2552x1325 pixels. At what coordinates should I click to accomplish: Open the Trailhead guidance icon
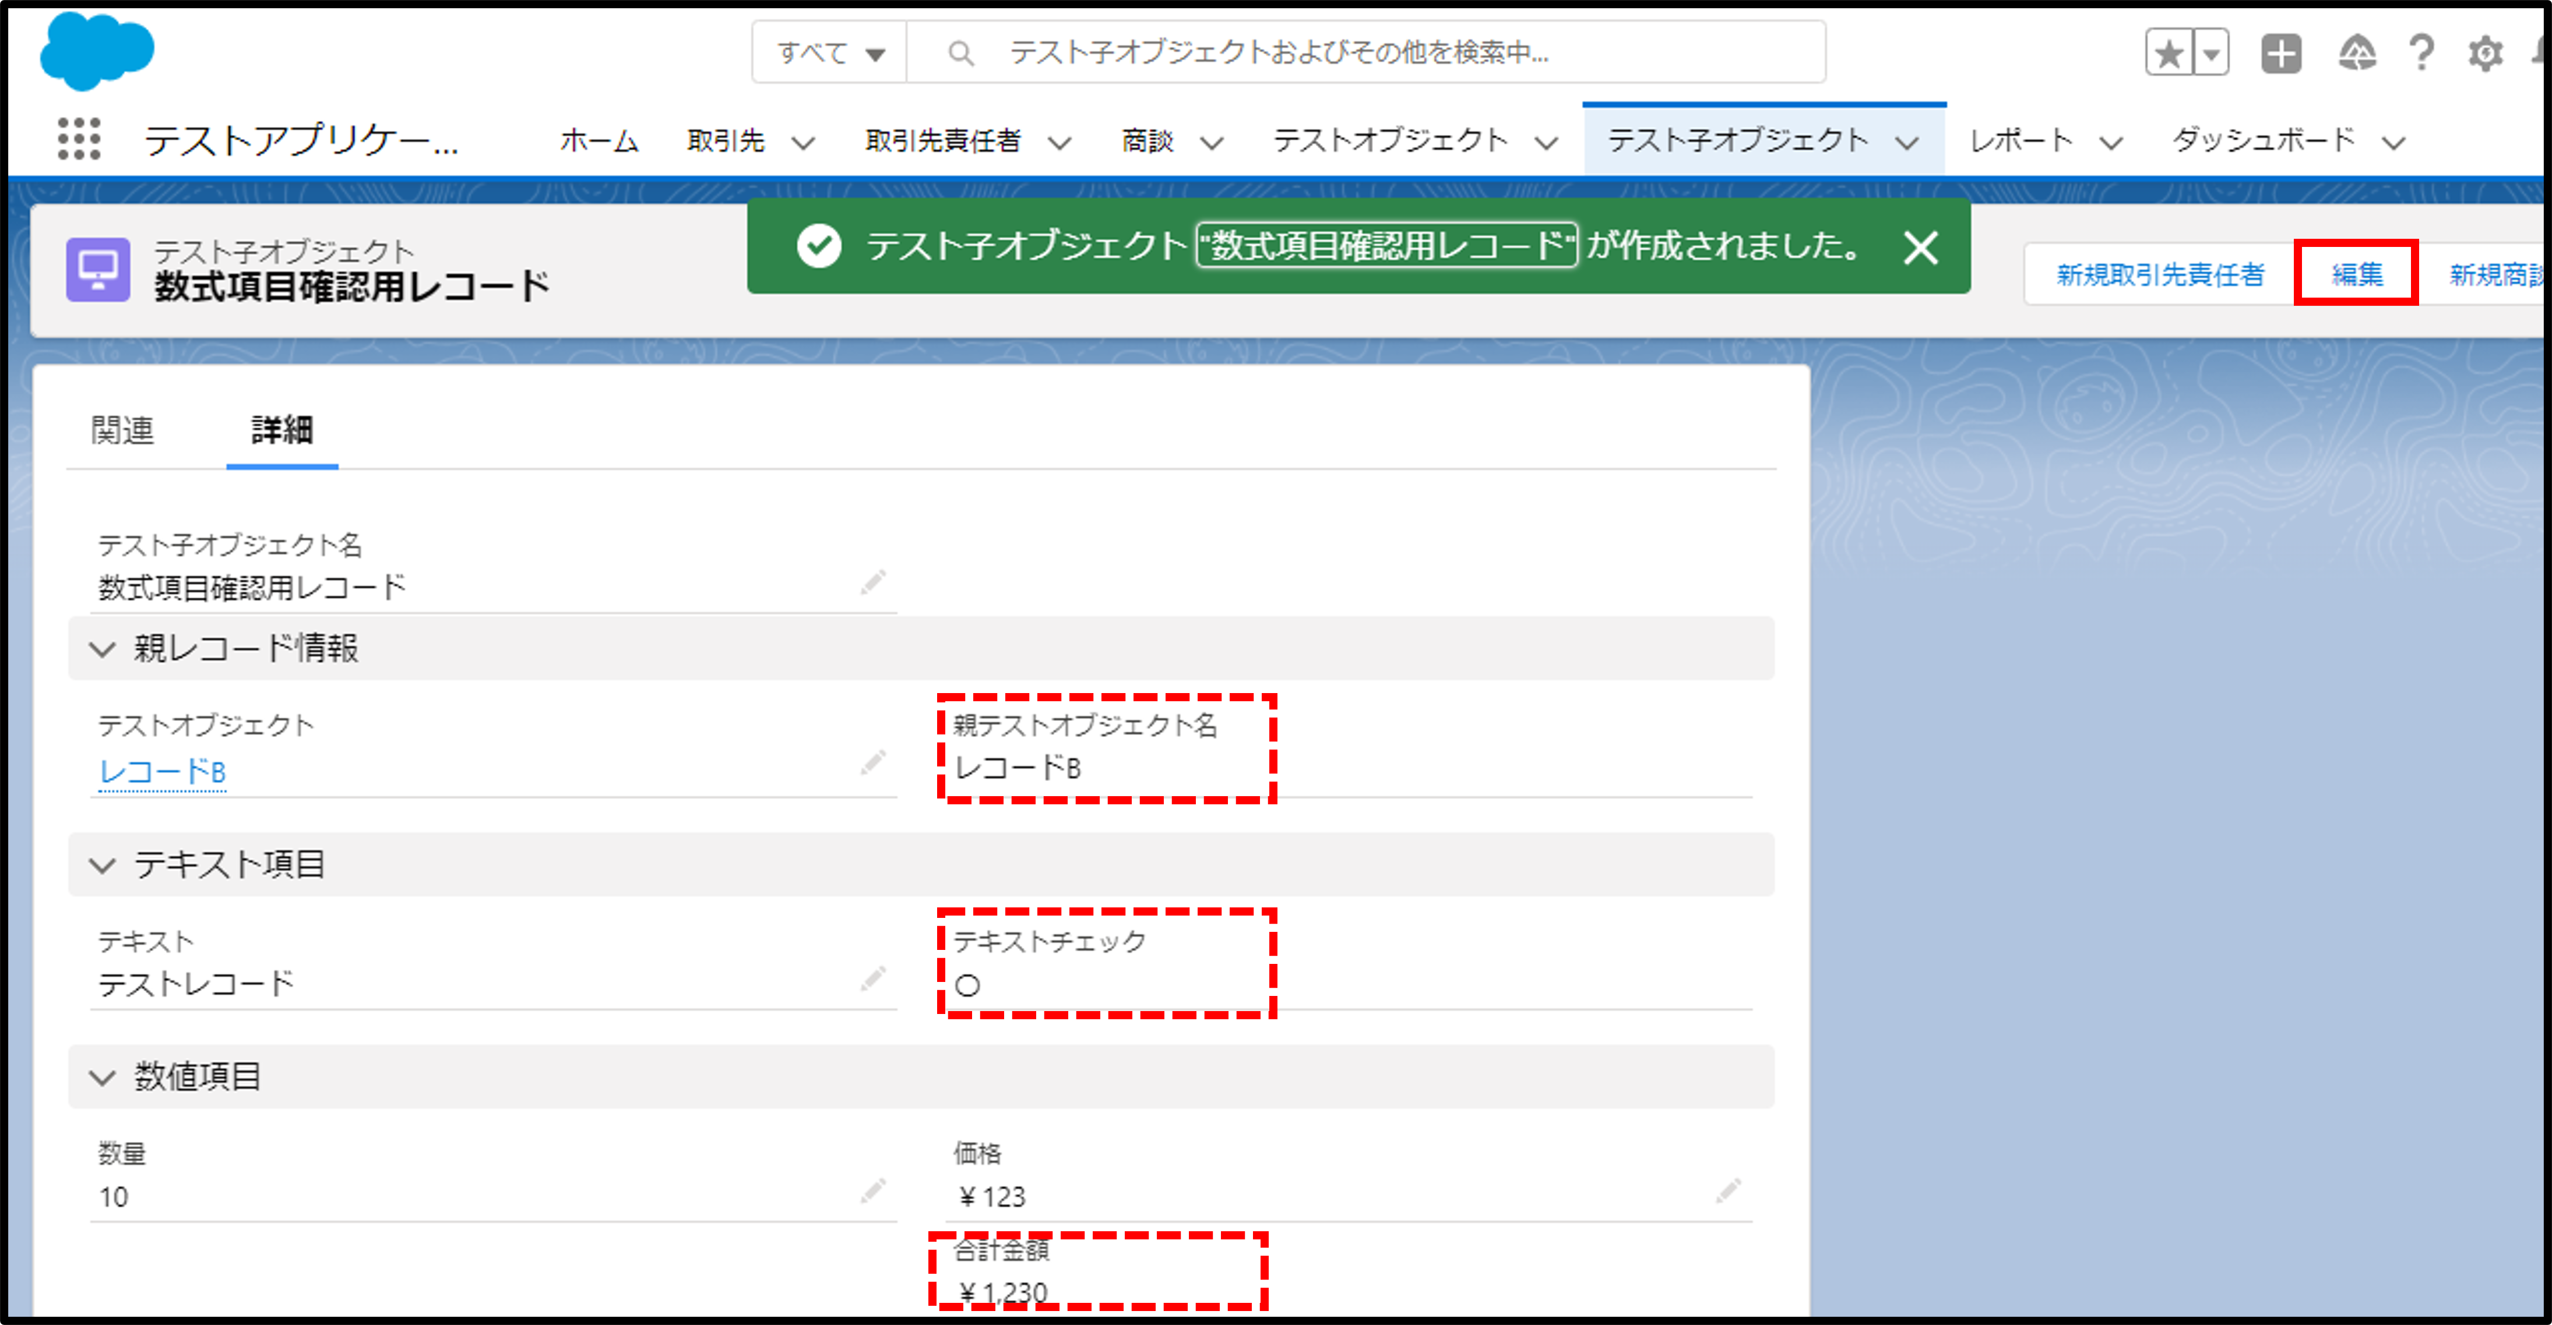tap(2357, 52)
